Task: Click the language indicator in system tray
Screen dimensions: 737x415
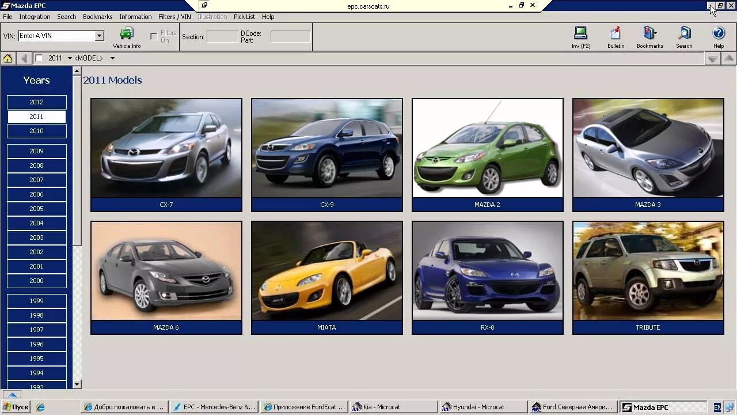Action: pos(717,407)
